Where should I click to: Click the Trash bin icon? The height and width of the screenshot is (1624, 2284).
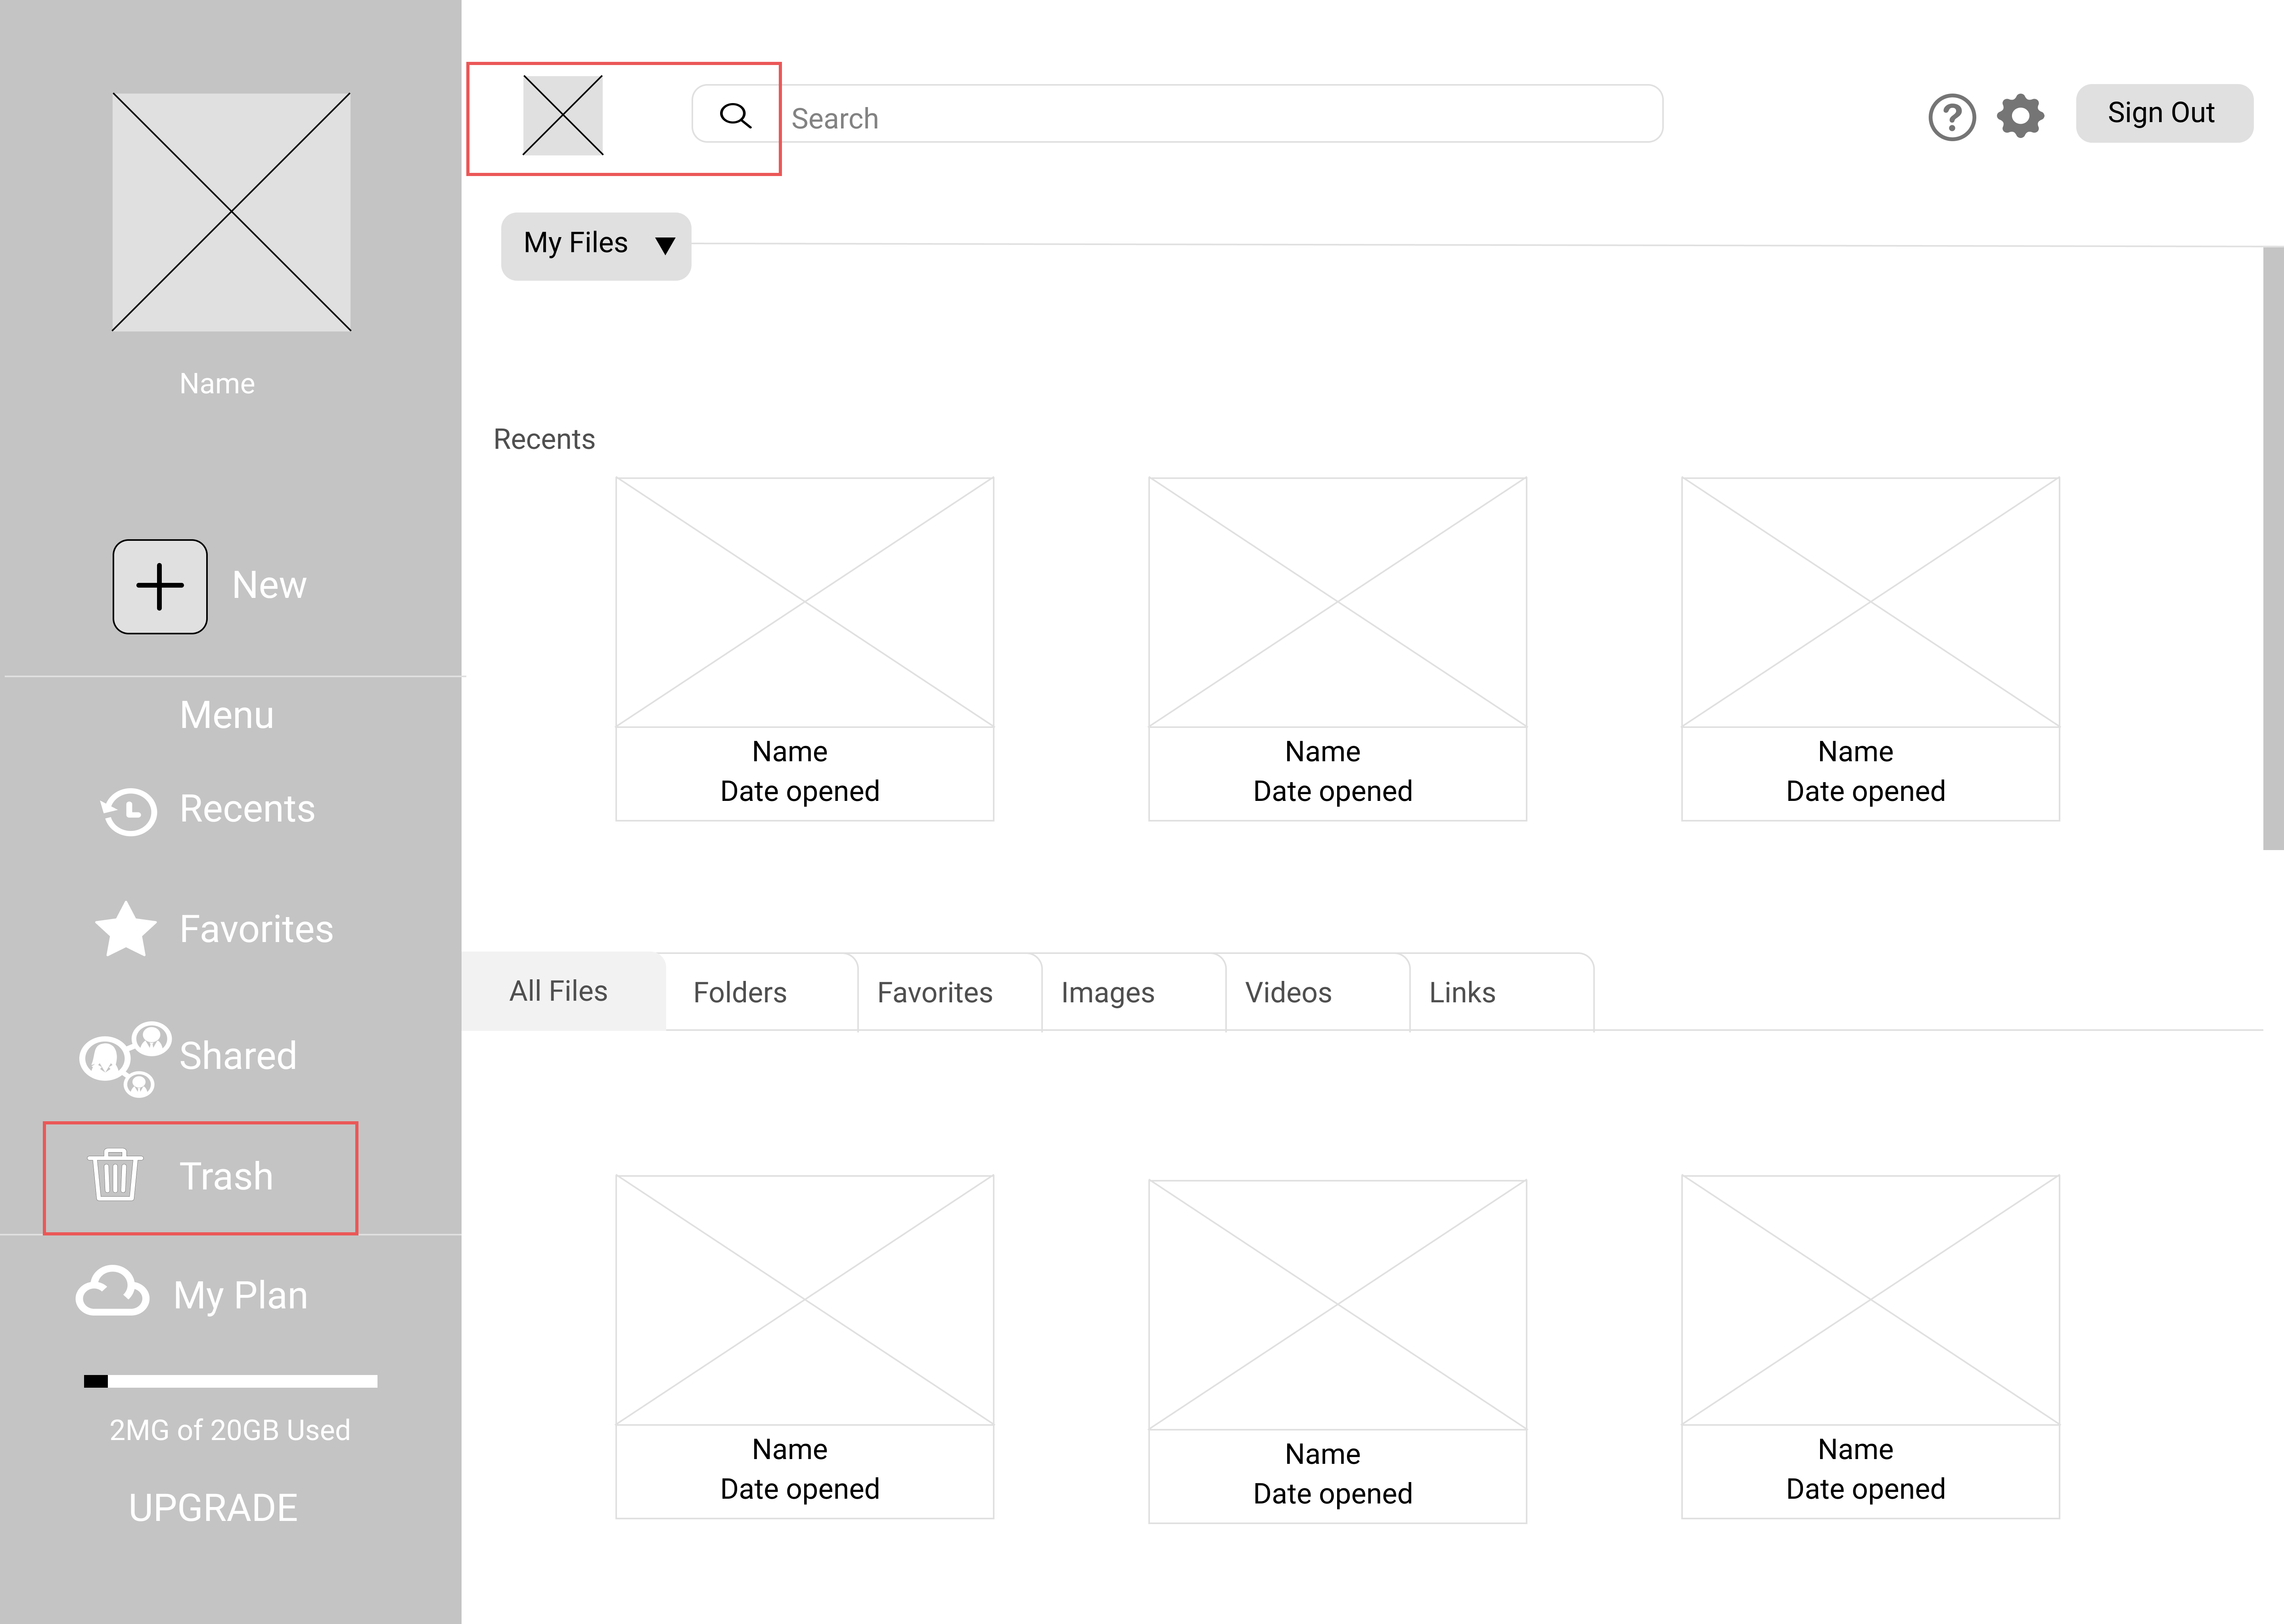click(x=115, y=1175)
